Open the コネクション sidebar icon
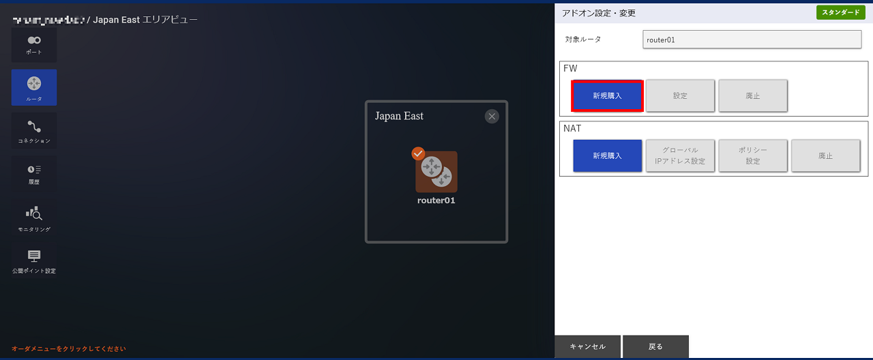Viewport: 873px width, 360px height. click(x=34, y=131)
